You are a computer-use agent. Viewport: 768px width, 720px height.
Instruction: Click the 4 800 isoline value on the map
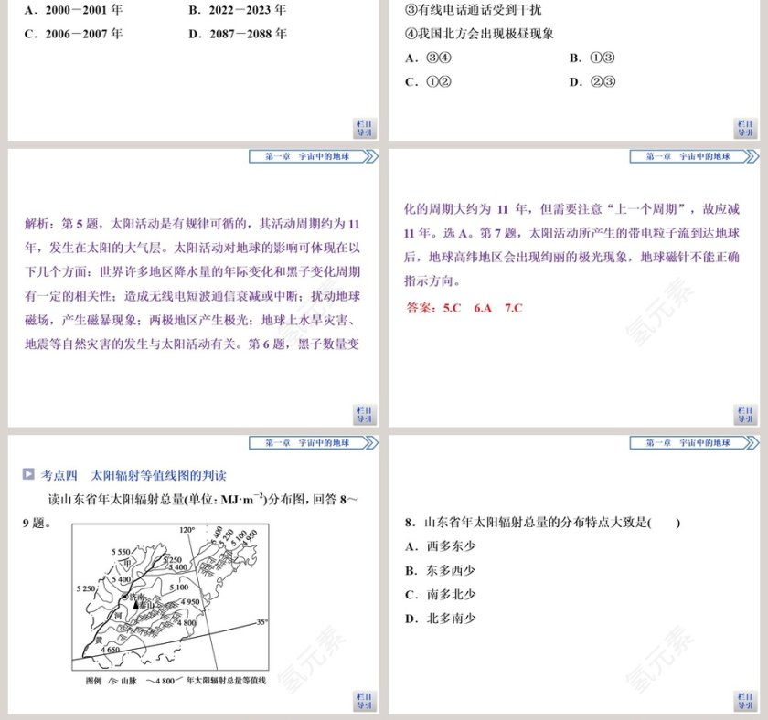click(187, 622)
